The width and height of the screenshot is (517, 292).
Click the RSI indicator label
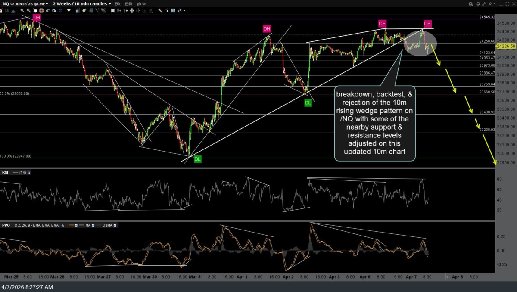point(6,172)
